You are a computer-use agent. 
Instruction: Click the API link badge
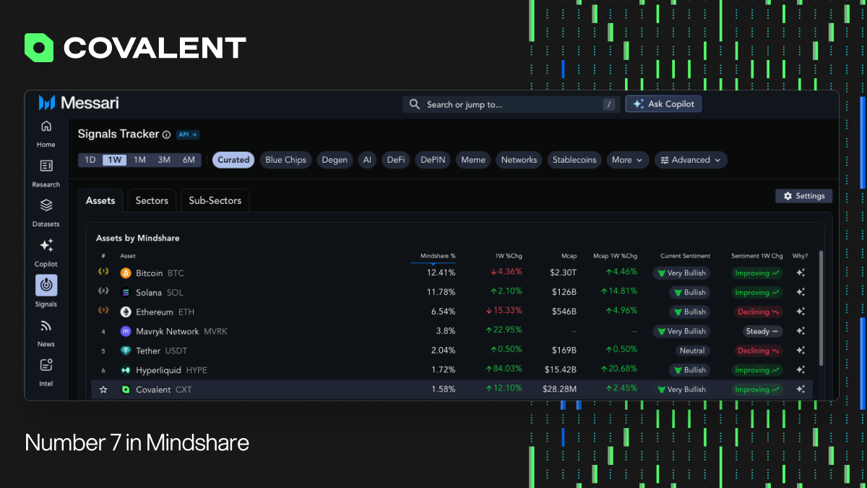[188, 134]
